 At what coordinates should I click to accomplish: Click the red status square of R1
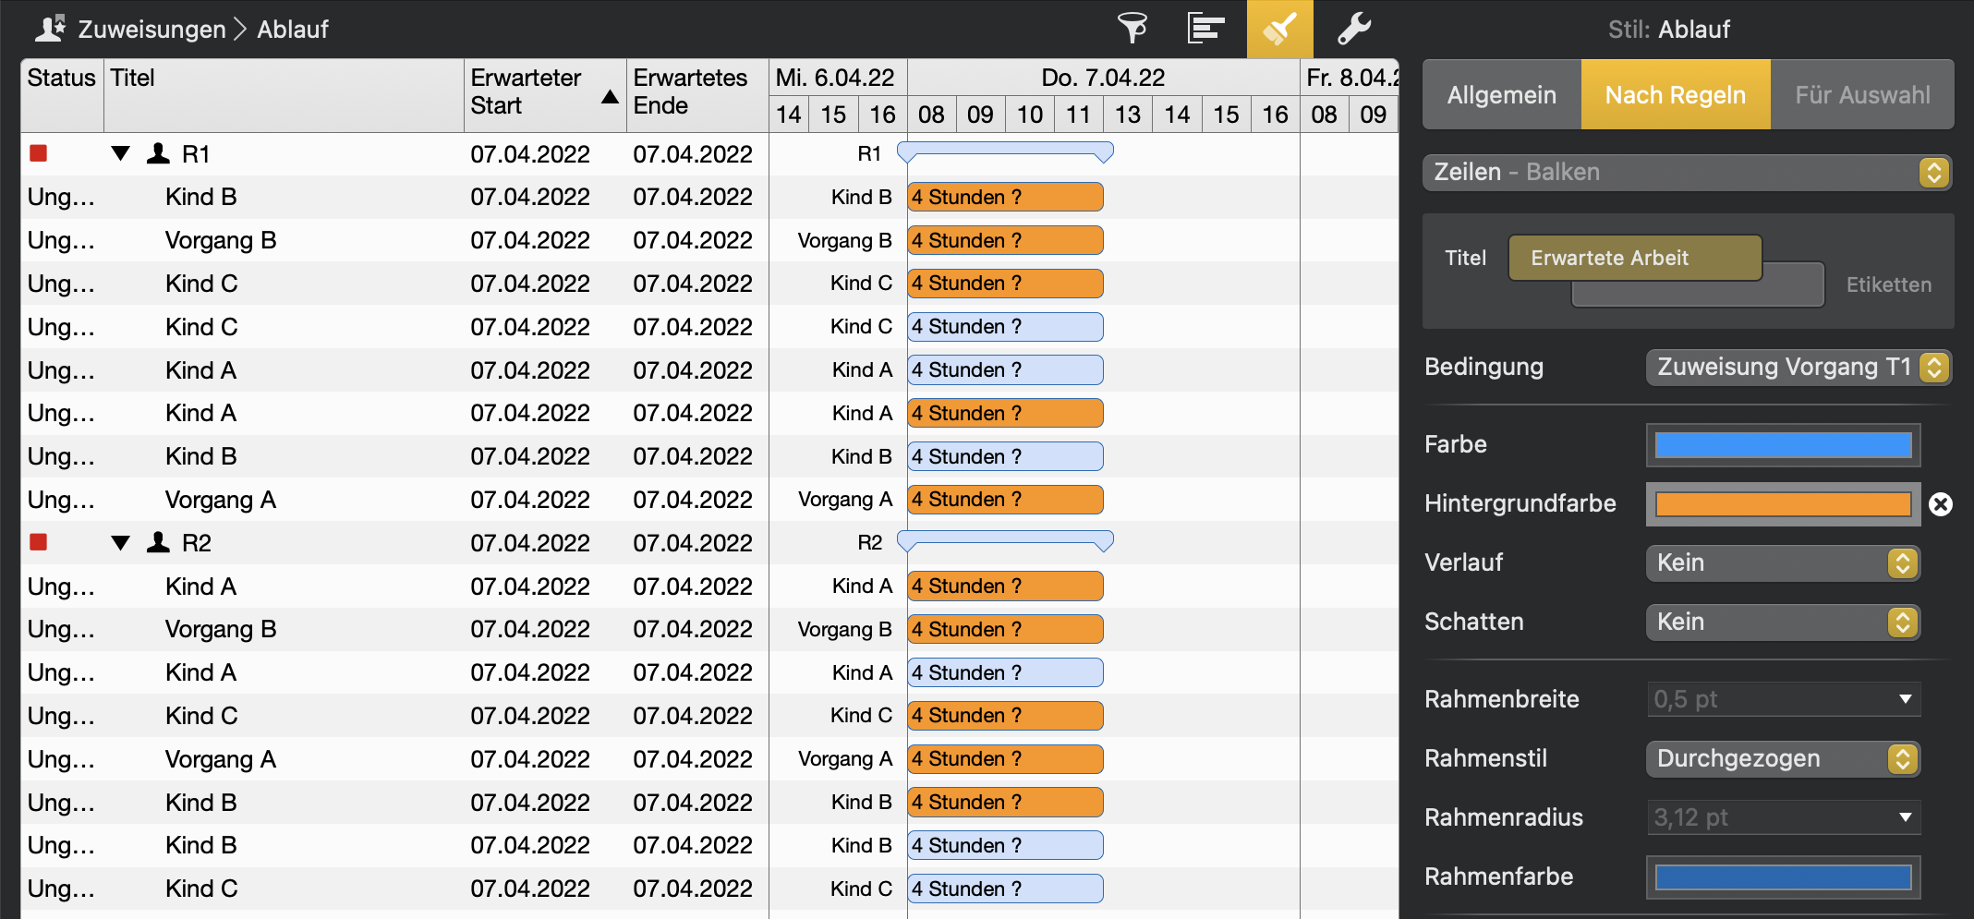click(x=38, y=153)
